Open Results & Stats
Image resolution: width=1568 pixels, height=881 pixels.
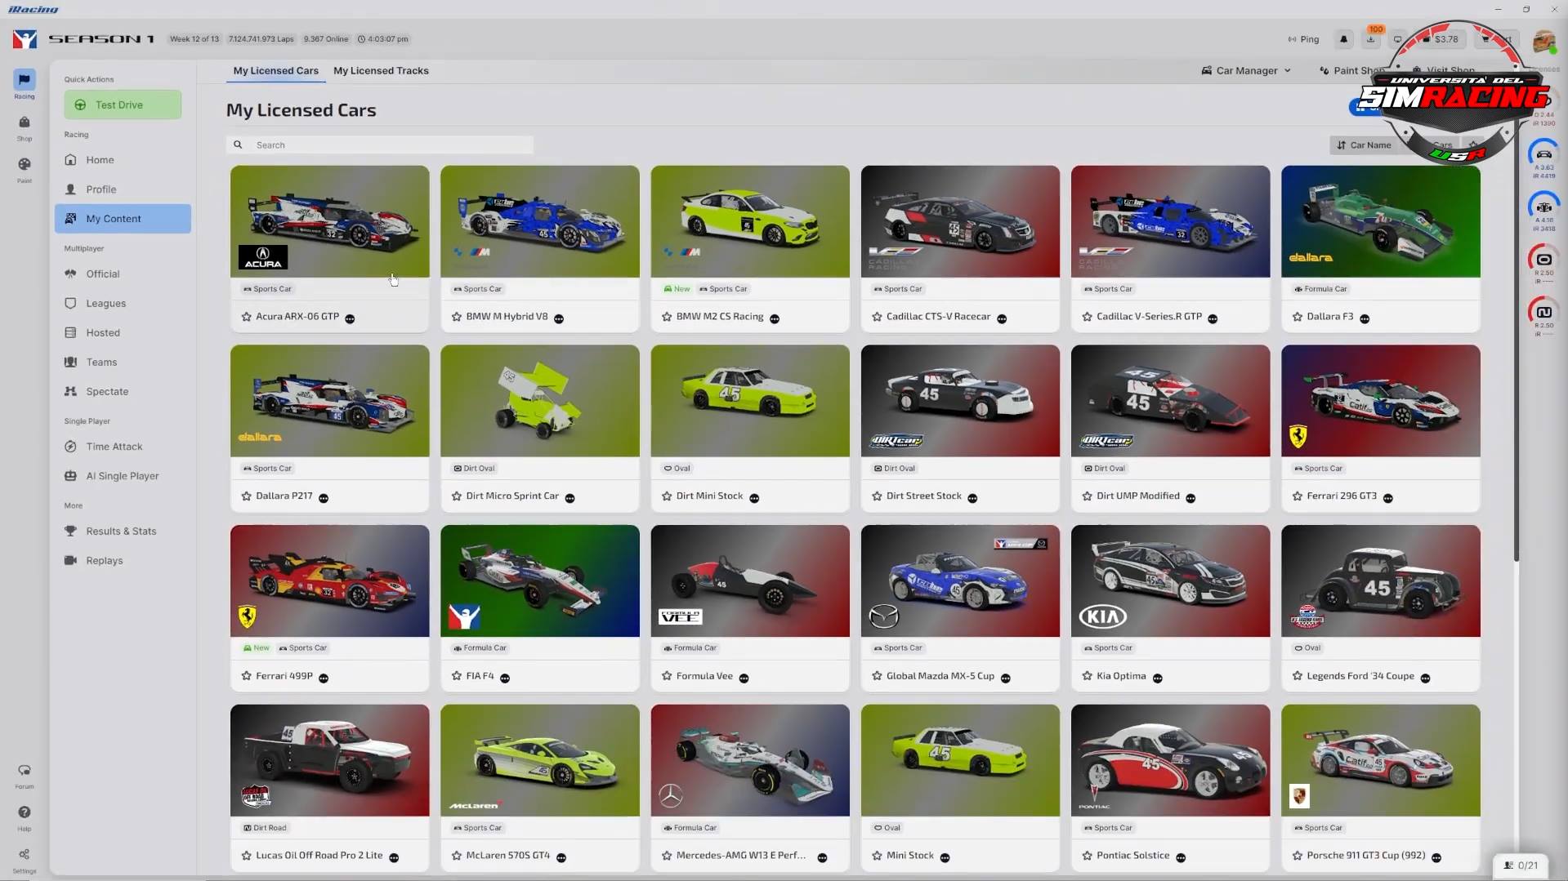pyautogui.click(x=123, y=532)
